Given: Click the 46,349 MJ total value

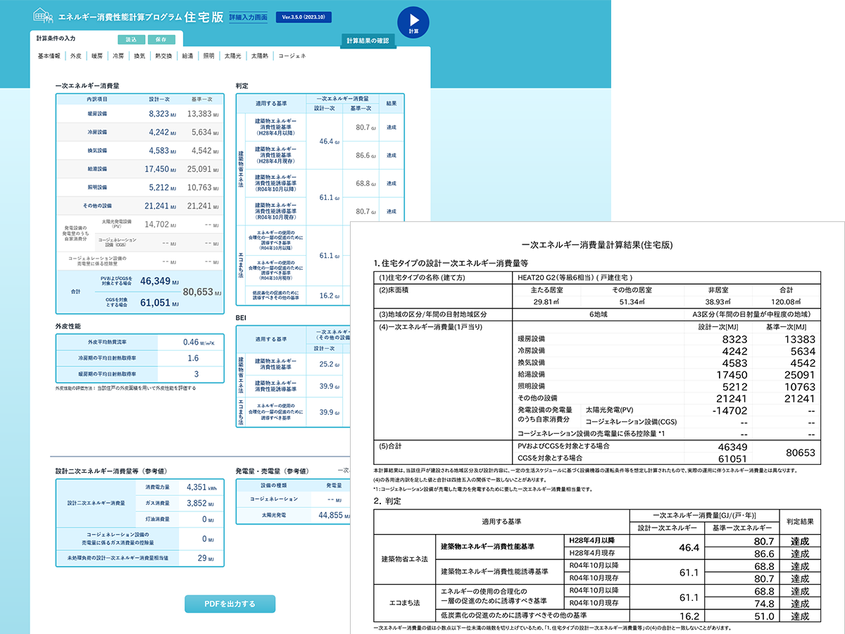Looking at the screenshot, I should pyautogui.click(x=158, y=280).
